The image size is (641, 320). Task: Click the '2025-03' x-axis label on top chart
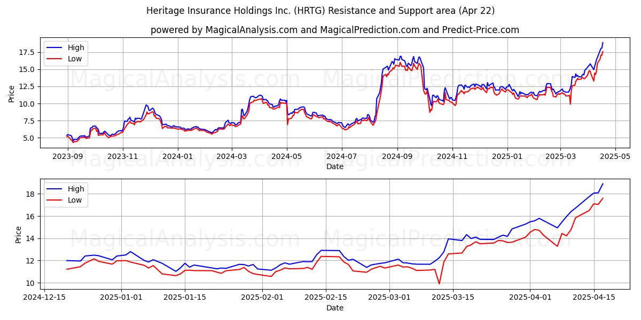(x=560, y=157)
